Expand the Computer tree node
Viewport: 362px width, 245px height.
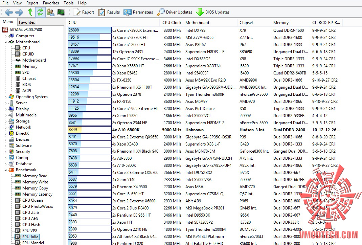pos(5,36)
